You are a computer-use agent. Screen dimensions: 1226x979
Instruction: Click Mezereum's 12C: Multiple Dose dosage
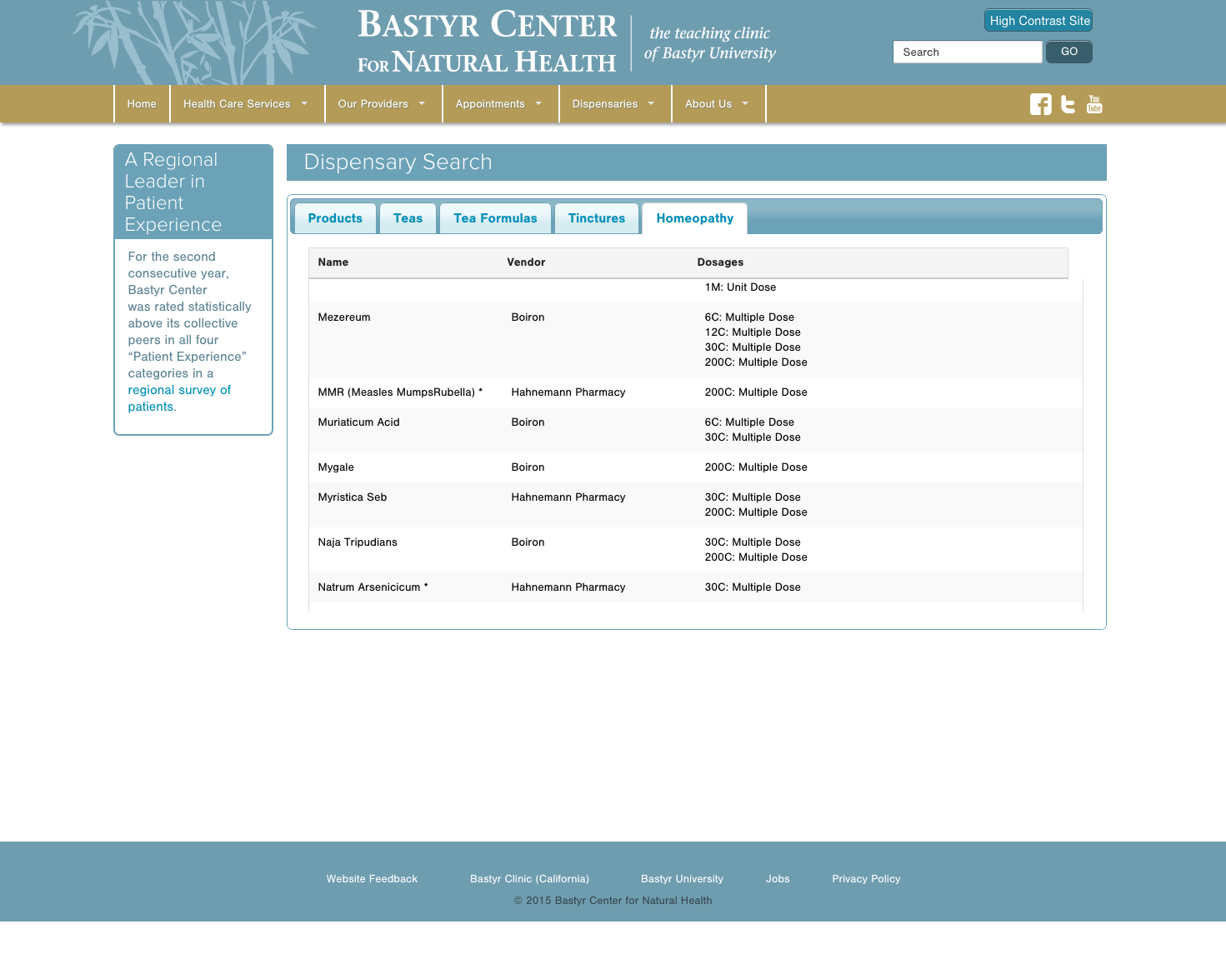point(753,332)
